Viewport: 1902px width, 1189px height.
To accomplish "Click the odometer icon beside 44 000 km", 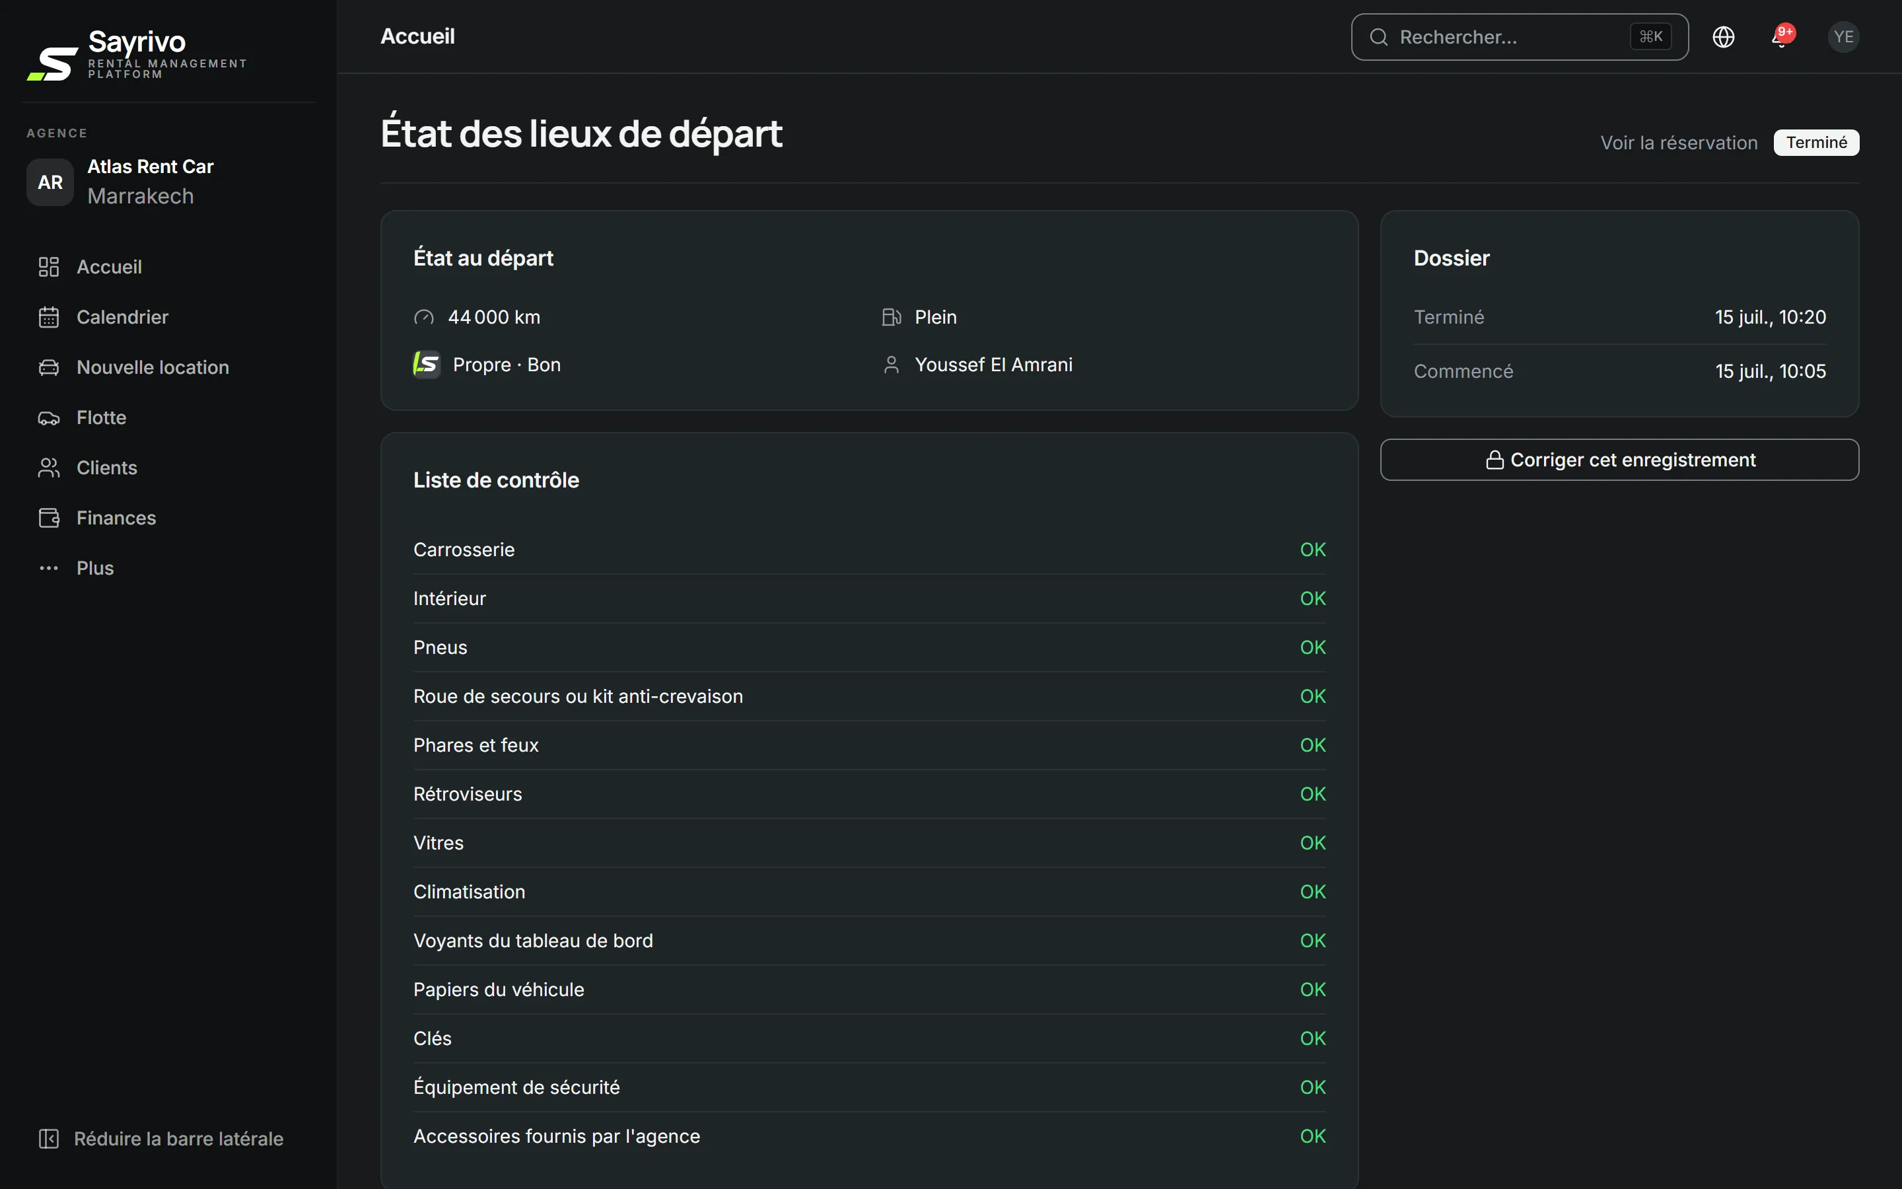I will [423, 317].
